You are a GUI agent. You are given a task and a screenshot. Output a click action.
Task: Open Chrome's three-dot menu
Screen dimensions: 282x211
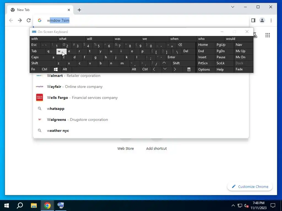tap(271, 20)
